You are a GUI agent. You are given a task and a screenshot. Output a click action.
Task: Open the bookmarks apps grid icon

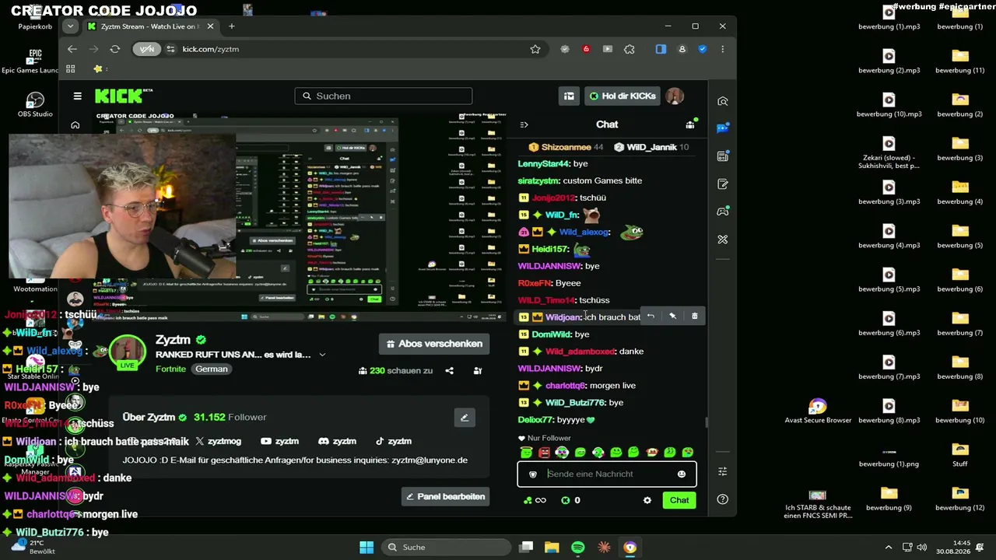point(70,68)
